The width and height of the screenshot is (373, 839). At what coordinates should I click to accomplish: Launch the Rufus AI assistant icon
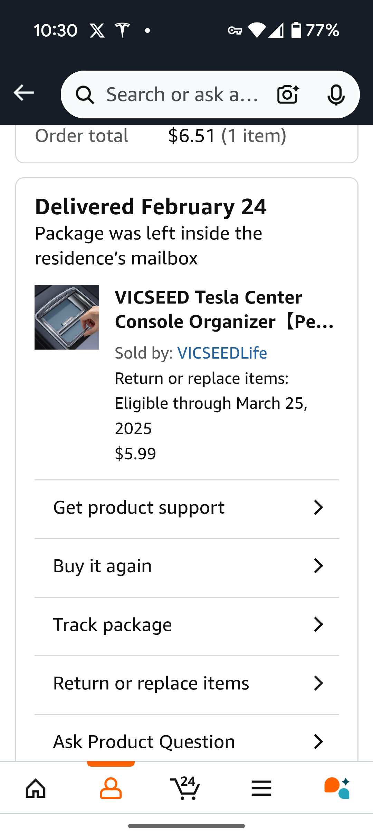click(337, 788)
